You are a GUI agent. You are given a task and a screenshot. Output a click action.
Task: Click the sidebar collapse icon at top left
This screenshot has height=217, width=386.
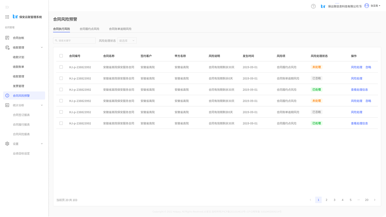tap(7, 7)
